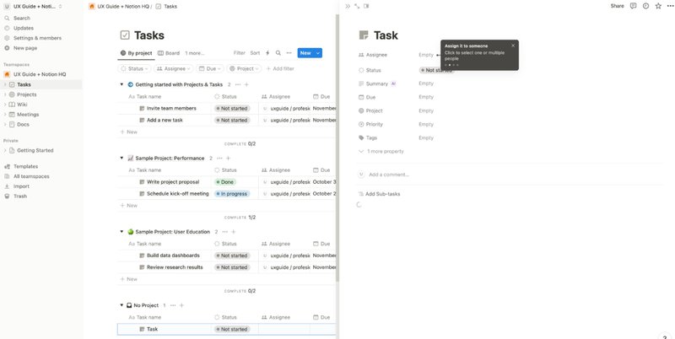This screenshot has width=675, height=339.
Task: Open the dropdown arrow on New button
Action: (x=318, y=53)
